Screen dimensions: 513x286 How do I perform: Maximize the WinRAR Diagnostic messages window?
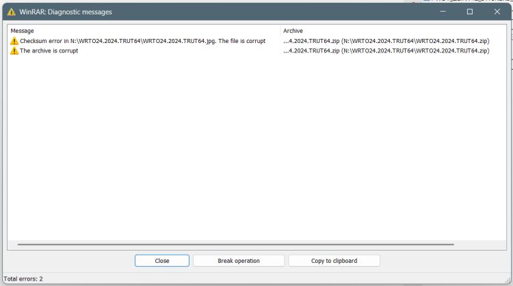(470, 12)
